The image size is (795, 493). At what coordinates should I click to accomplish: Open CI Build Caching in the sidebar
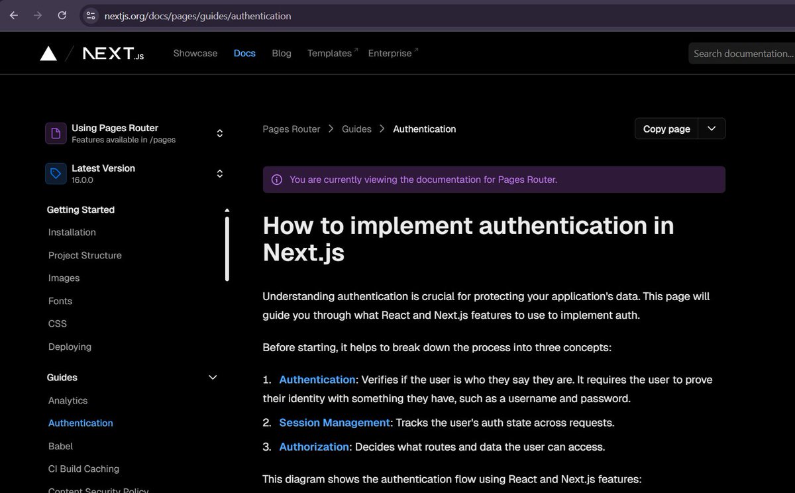[x=83, y=469]
